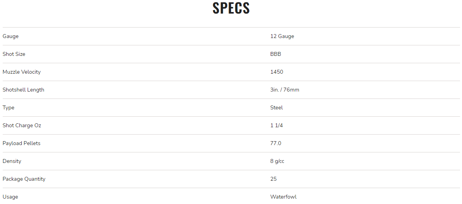Click the Steel type value

click(276, 107)
